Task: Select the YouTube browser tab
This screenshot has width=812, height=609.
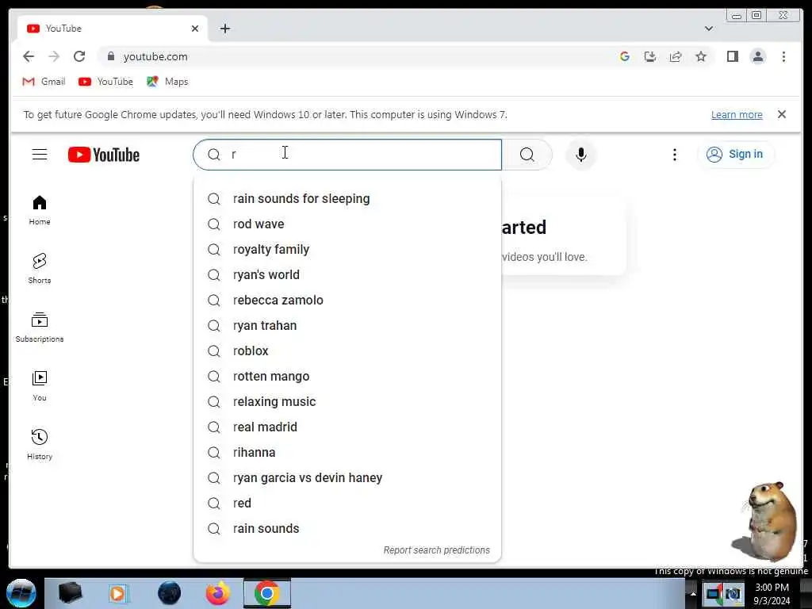Action: point(113,29)
